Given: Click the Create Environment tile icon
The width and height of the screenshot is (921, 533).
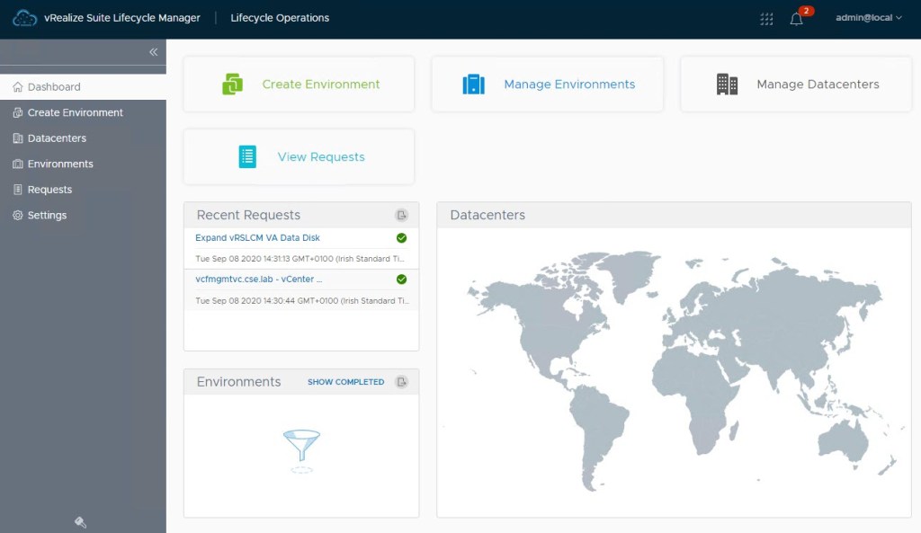Looking at the screenshot, I should click(232, 84).
